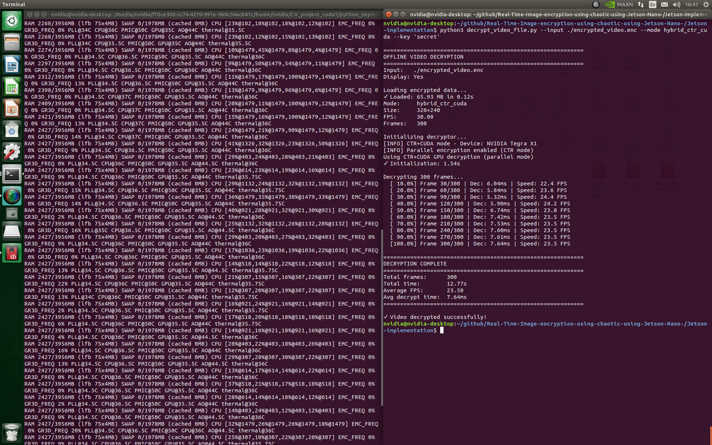The image size is (712, 445).
Task: Maximize the left tegrastats terminal window
Action: pyautogui.click(x=44, y=14)
